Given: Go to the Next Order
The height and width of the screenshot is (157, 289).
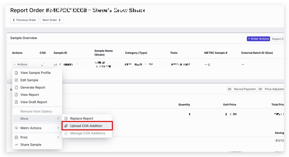Looking at the screenshot, I should click(x=52, y=20).
